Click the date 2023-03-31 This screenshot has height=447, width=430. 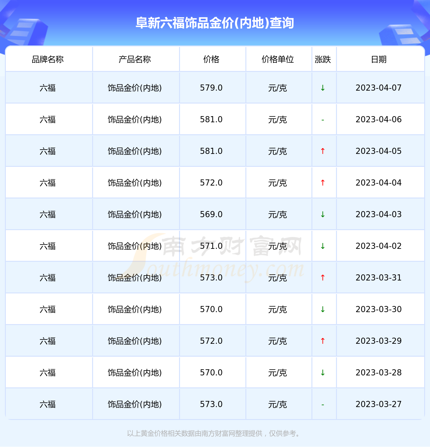click(379, 278)
